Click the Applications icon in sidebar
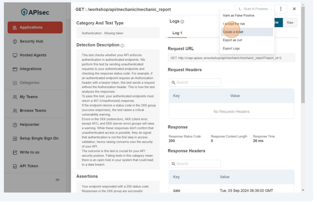The image size is (318, 205). pyautogui.click(x=15, y=28)
